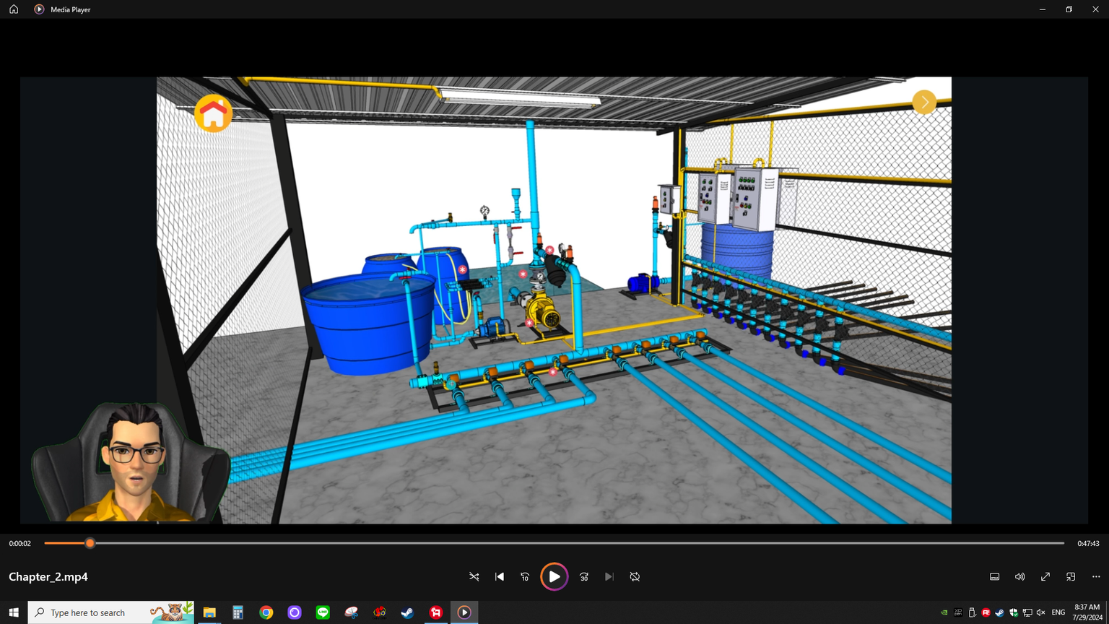Go to Media Player home
1109x624 pixels.
14,9
